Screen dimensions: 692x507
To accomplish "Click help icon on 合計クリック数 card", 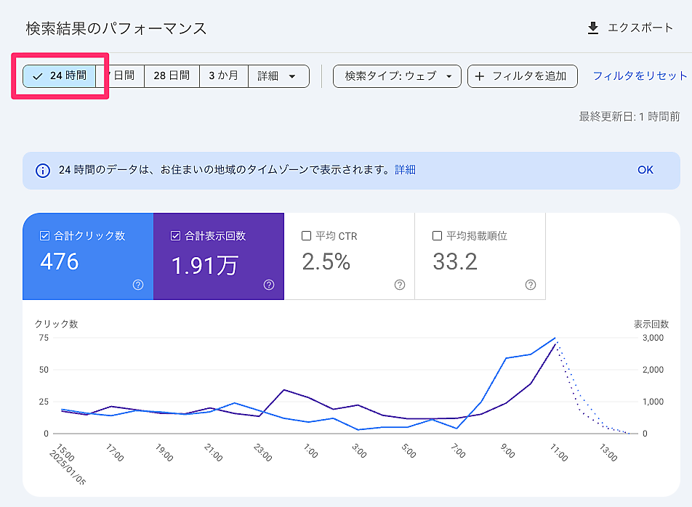I will (x=138, y=285).
